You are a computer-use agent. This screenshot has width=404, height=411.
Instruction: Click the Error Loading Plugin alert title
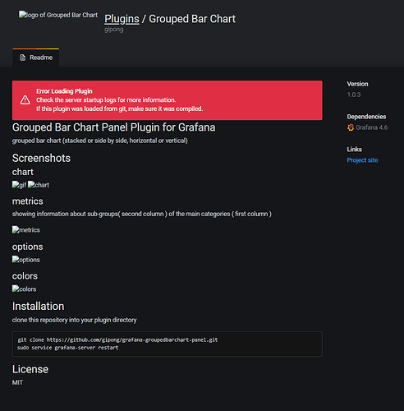click(x=64, y=91)
